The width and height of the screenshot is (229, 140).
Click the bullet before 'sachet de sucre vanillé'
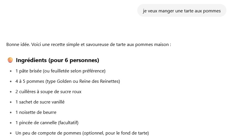11,102
